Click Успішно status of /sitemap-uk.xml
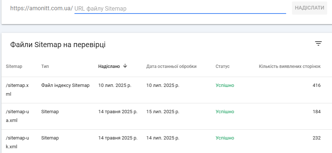This screenshot has height=153, width=332. tap(225, 138)
